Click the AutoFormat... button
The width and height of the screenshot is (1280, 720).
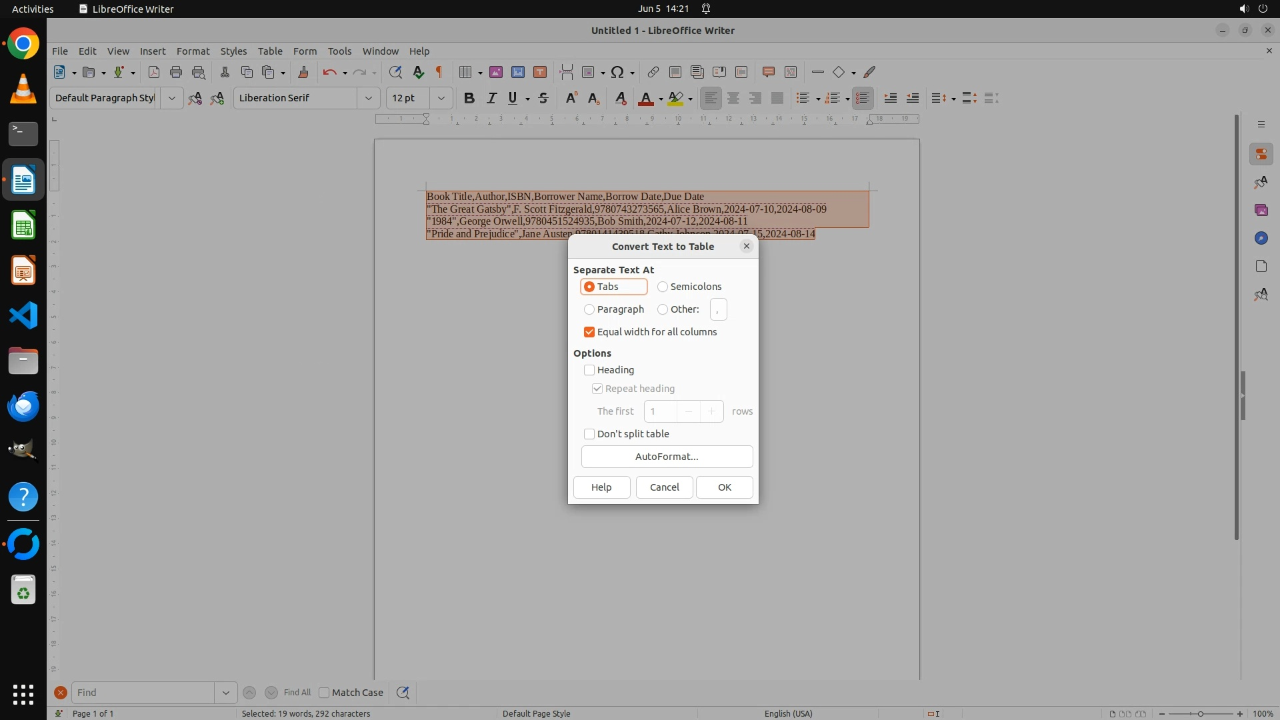(x=667, y=457)
